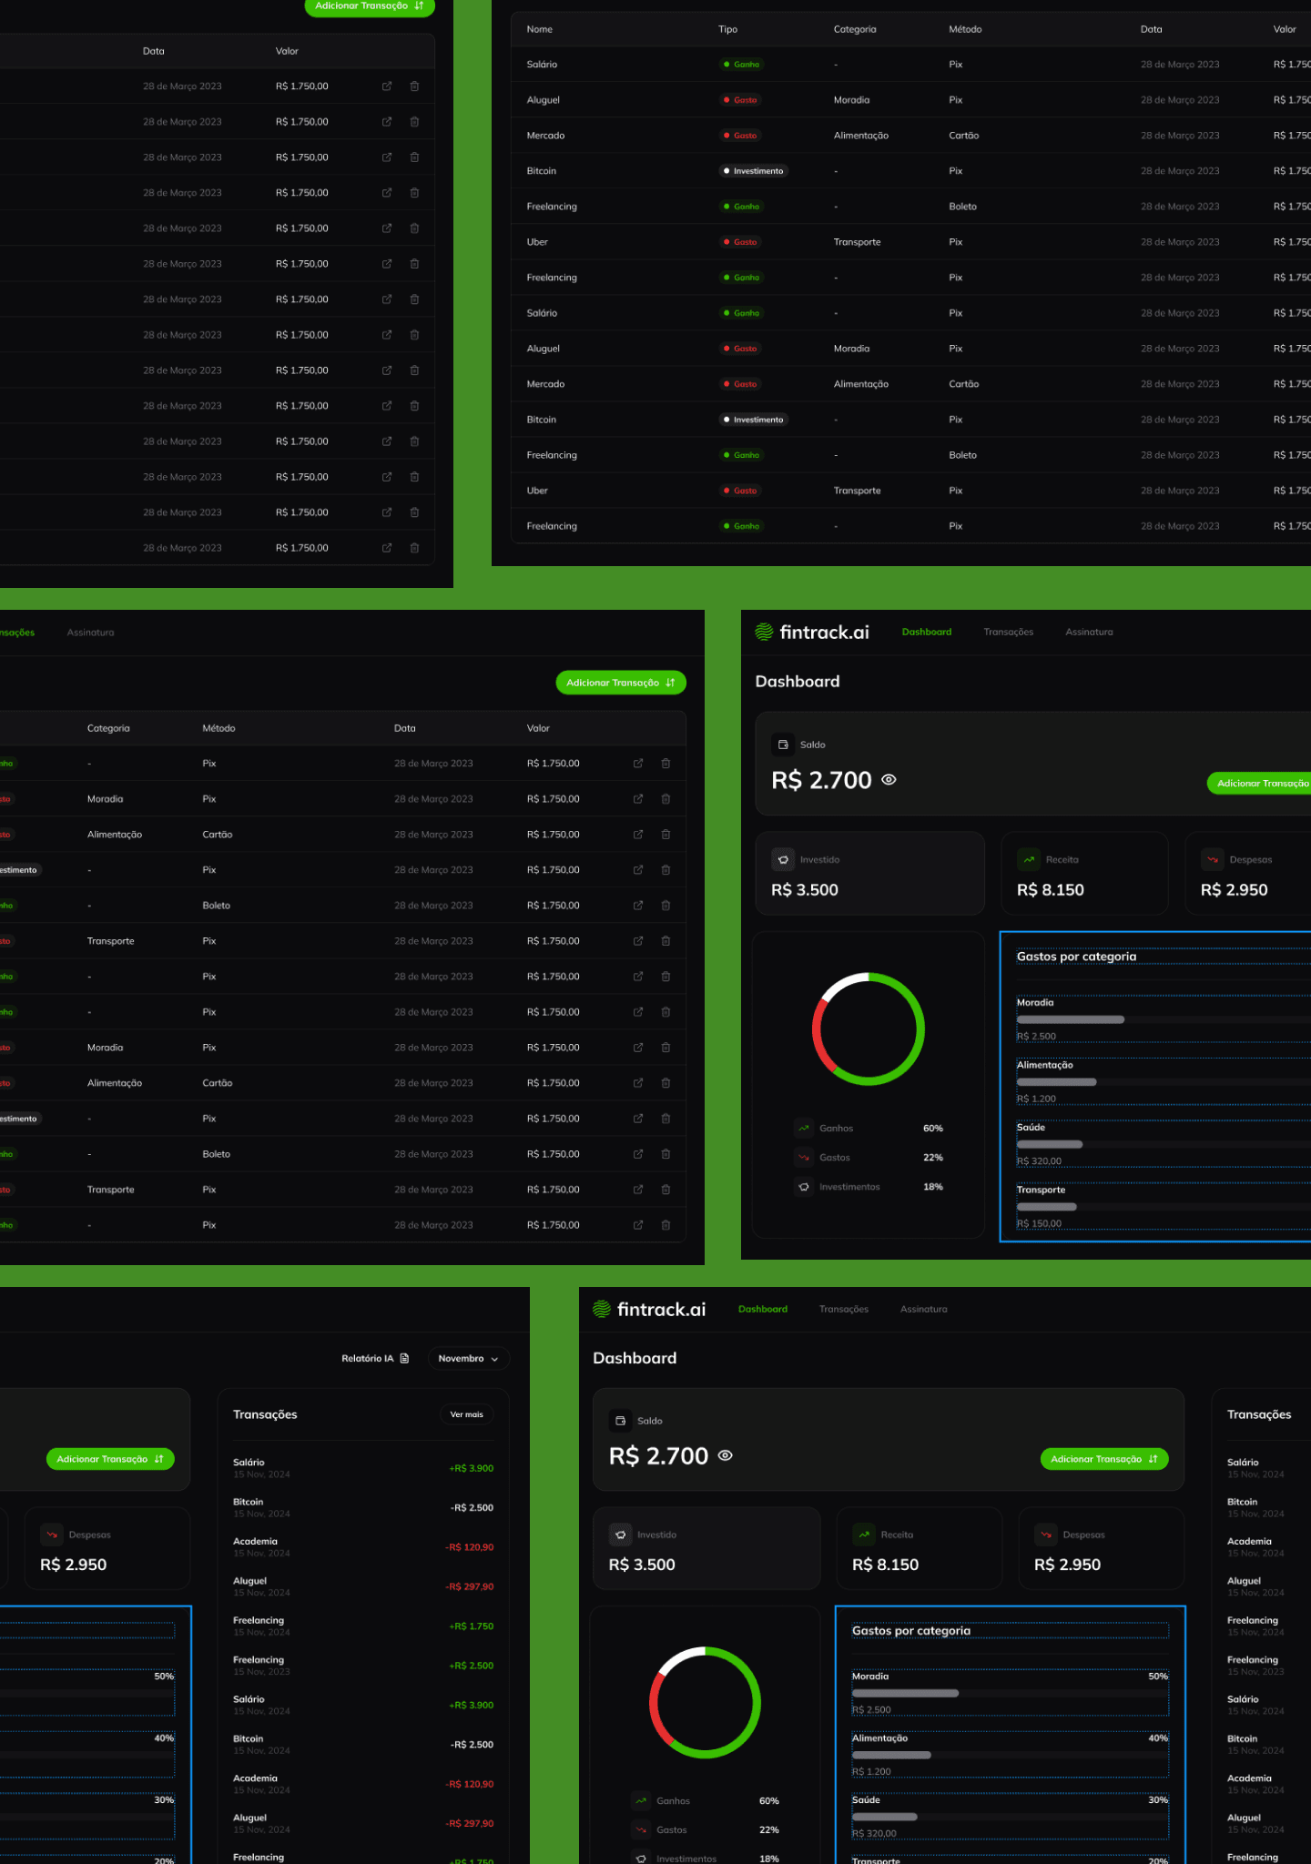
Task: Hide Saldo via eye icon above Transporte R$ 150,00
Action: [889, 780]
